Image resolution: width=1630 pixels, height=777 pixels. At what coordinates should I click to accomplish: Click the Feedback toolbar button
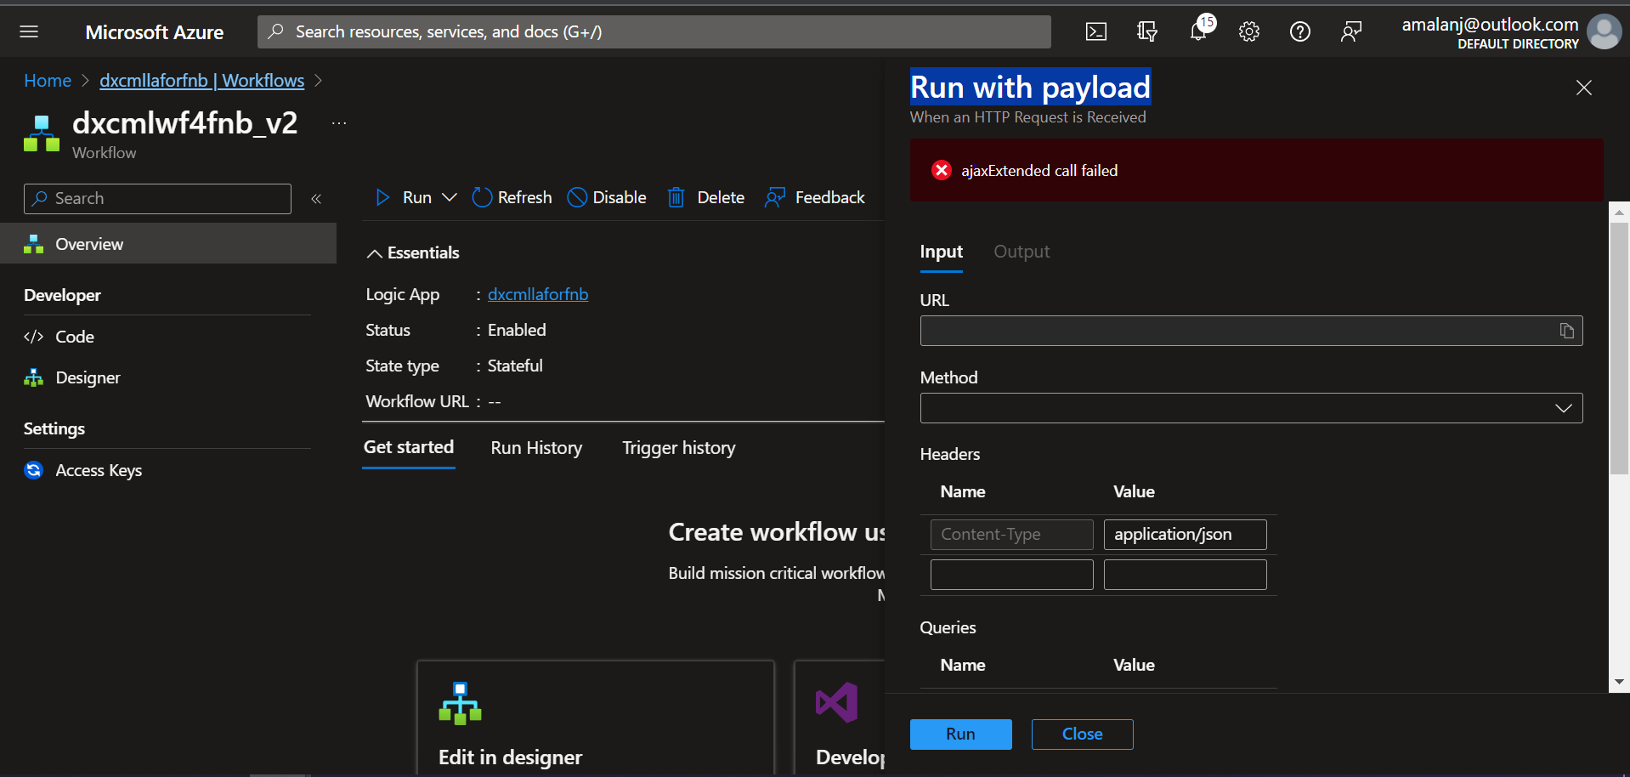[x=814, y=197]
